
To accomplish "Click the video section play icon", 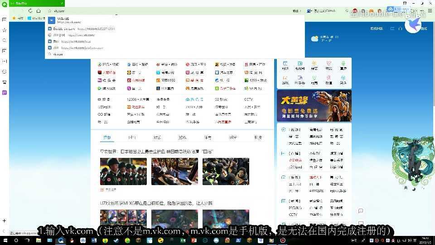I will (x=283, y=130).
